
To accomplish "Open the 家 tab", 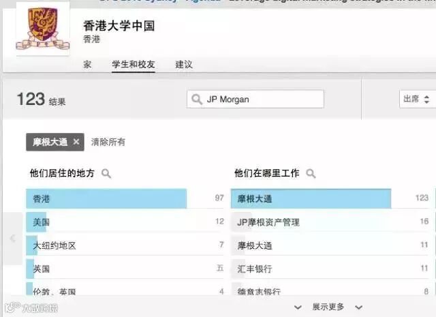I will 87,64.
